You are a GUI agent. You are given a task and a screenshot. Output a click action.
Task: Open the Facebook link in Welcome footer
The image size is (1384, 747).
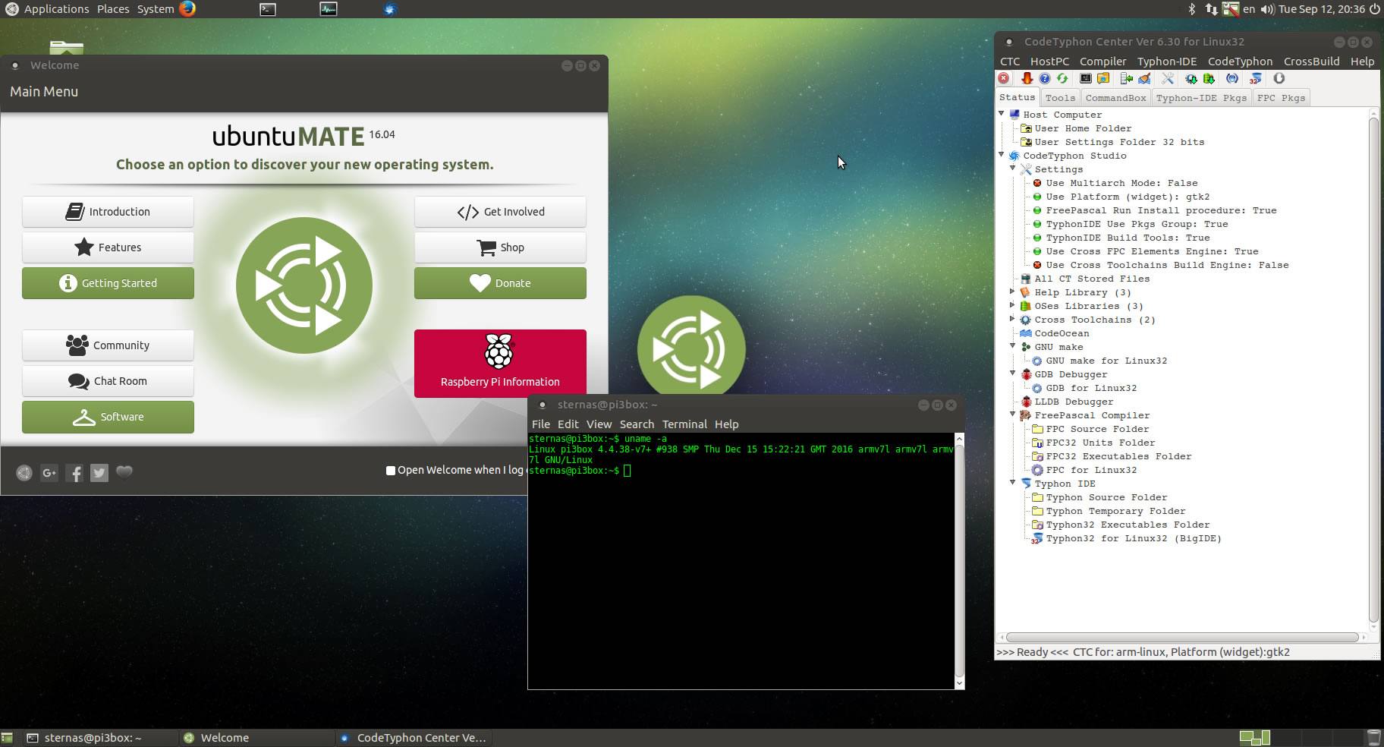click(x=74, y=473)
